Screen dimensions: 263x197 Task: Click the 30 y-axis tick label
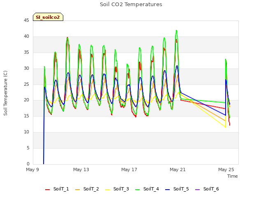point(26,69)
